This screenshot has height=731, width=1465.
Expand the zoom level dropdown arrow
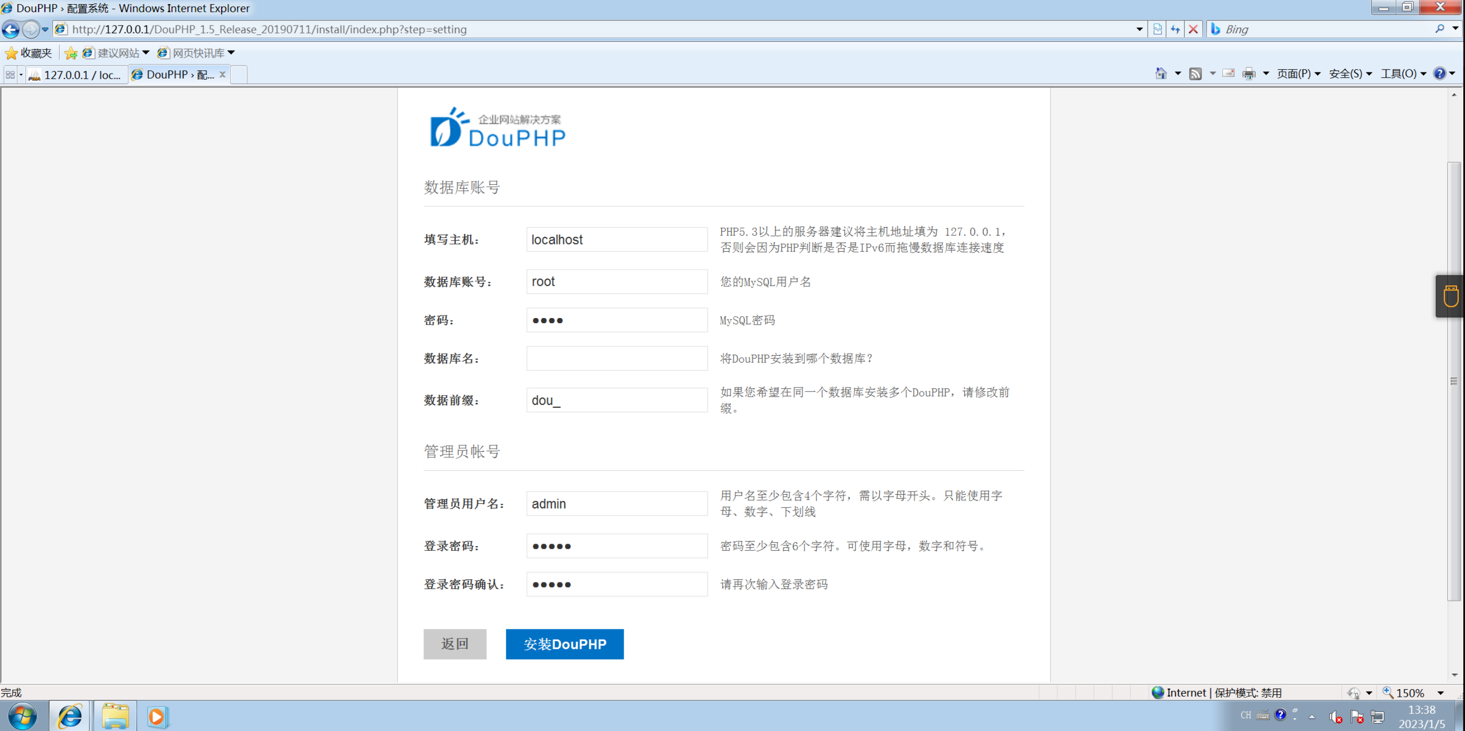pos(1440,693)
